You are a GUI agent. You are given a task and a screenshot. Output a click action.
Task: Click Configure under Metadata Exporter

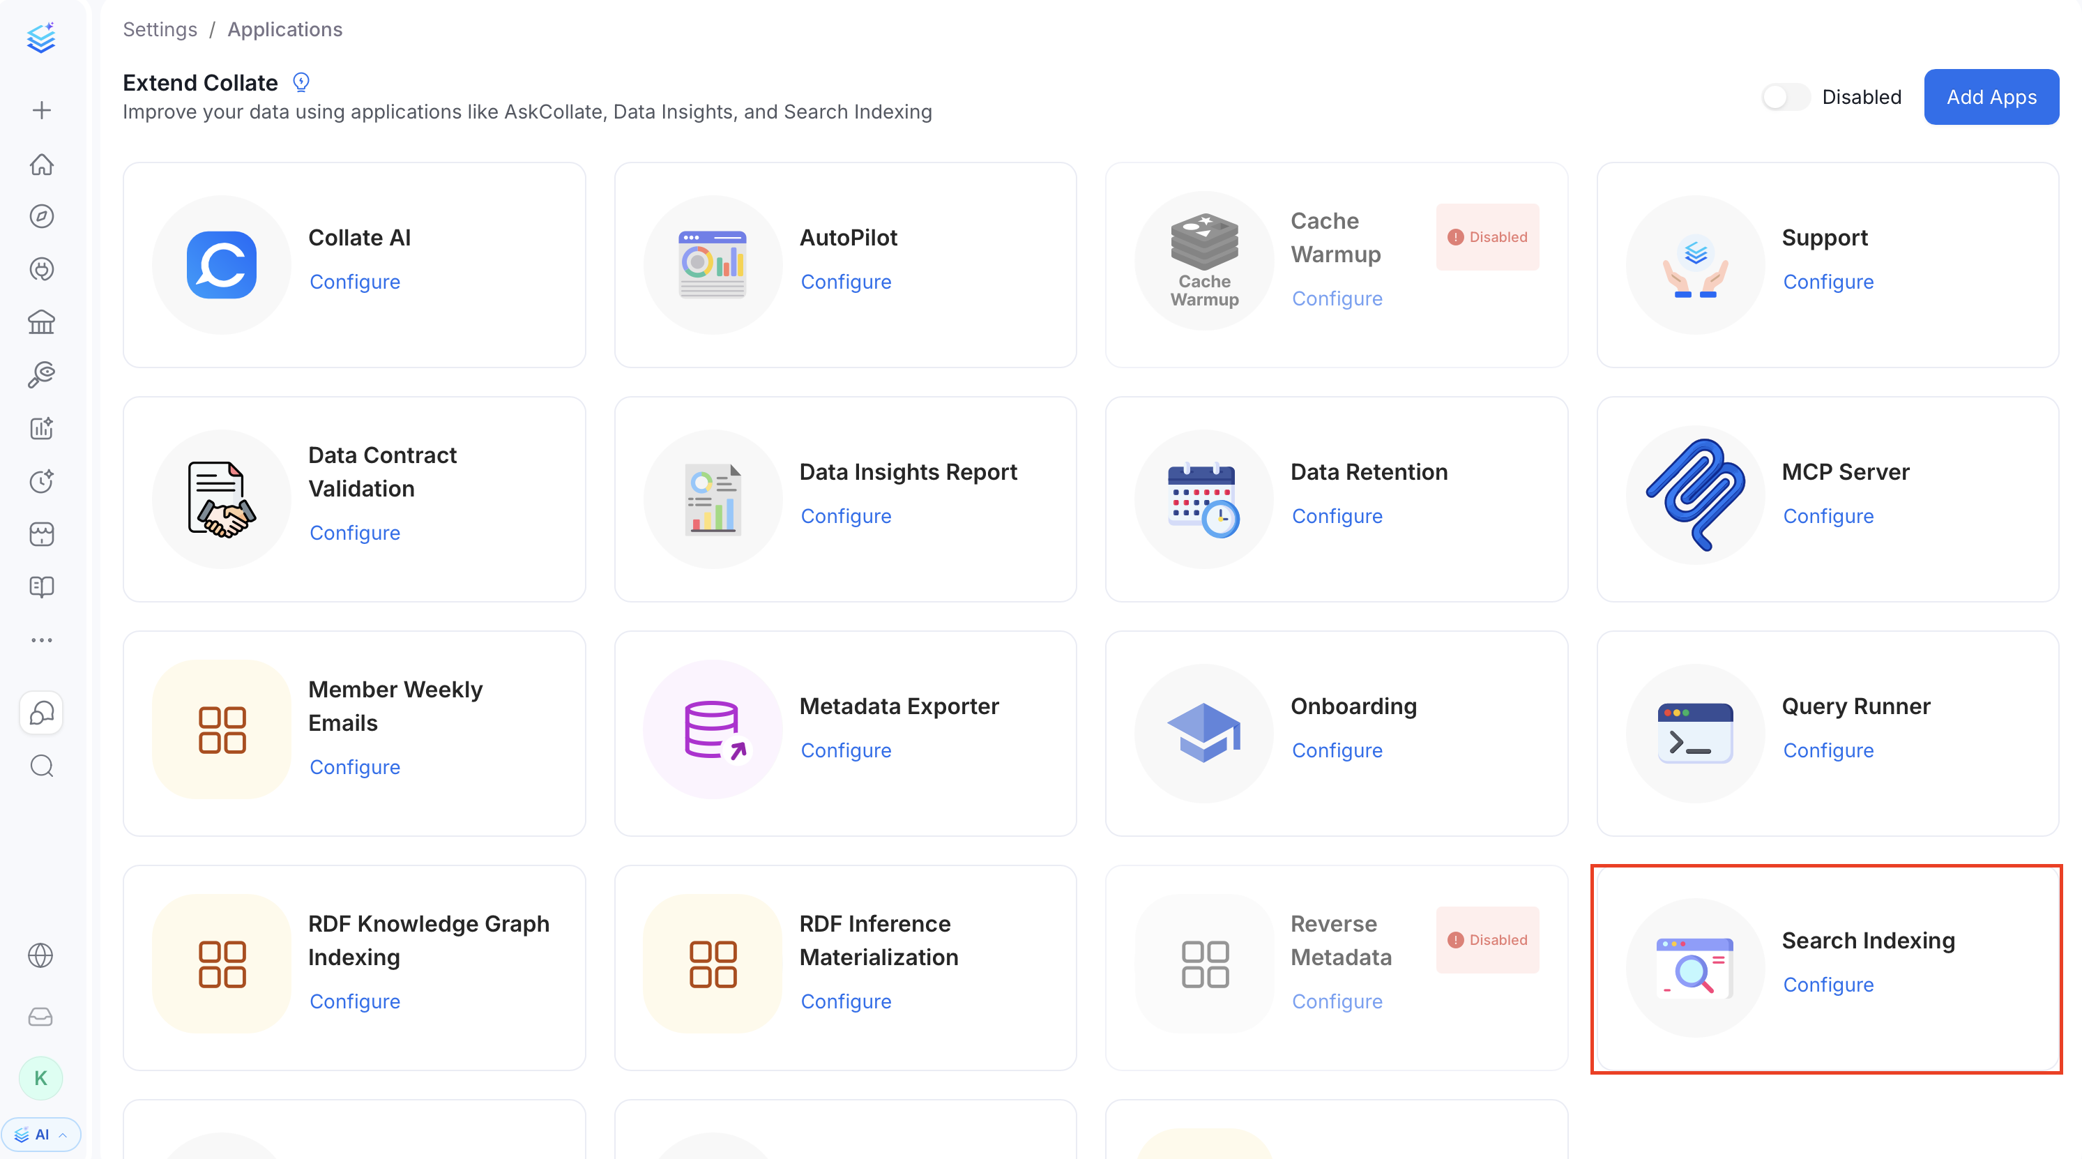pos(845,751)
